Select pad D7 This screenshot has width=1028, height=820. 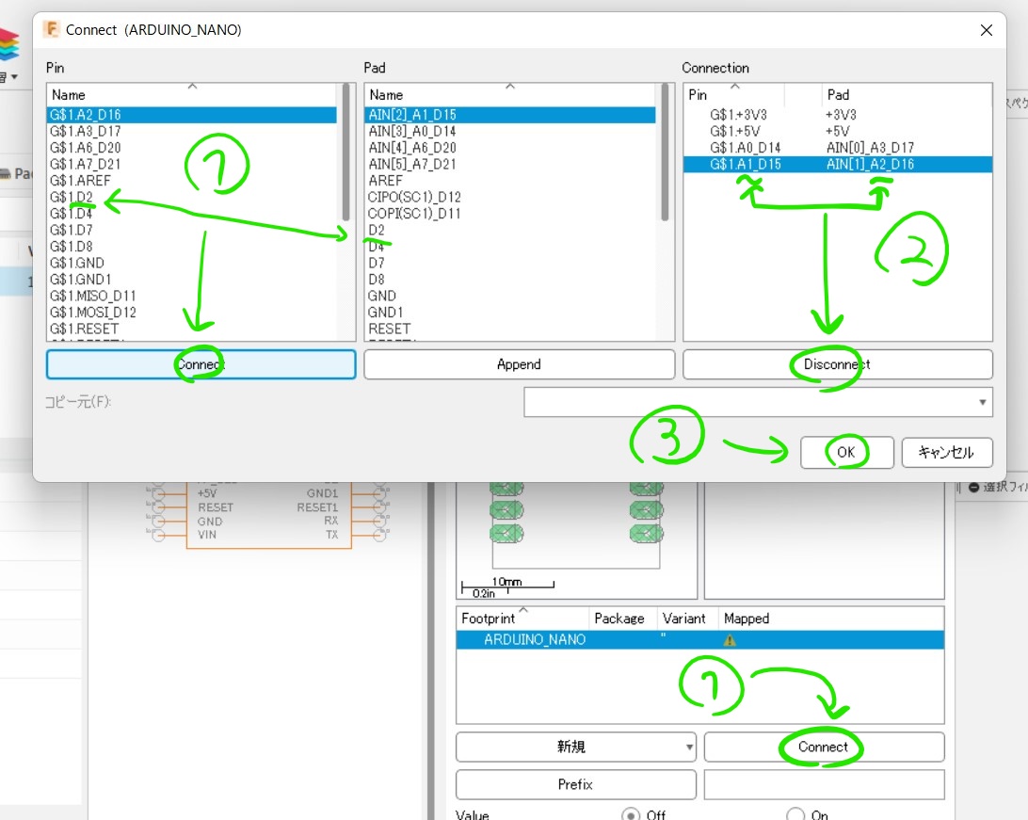tap(510, 263)
